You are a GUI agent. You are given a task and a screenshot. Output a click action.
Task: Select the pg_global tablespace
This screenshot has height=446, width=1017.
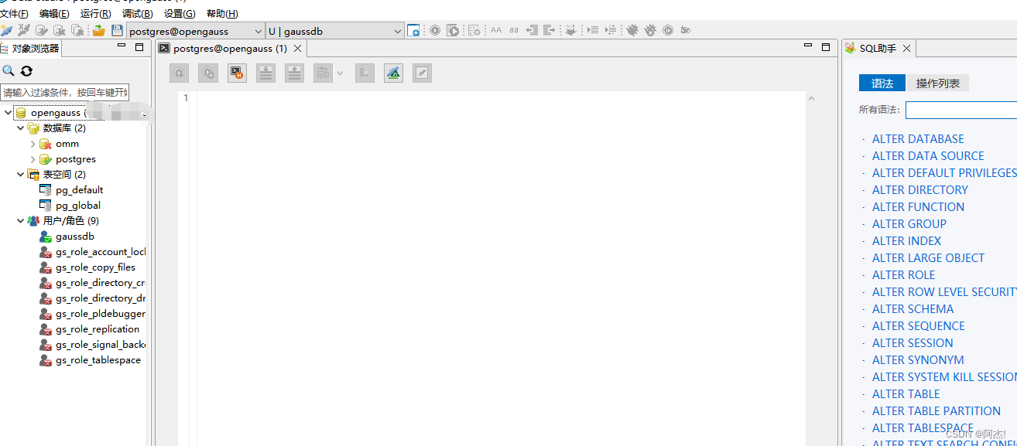point(78,206)
